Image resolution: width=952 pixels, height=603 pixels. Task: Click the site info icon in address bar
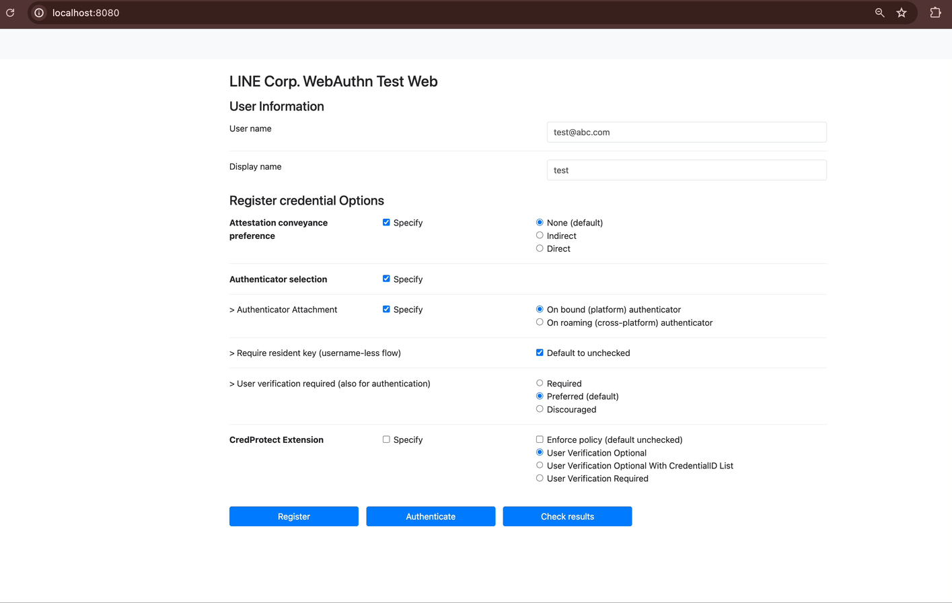[39, 13]
